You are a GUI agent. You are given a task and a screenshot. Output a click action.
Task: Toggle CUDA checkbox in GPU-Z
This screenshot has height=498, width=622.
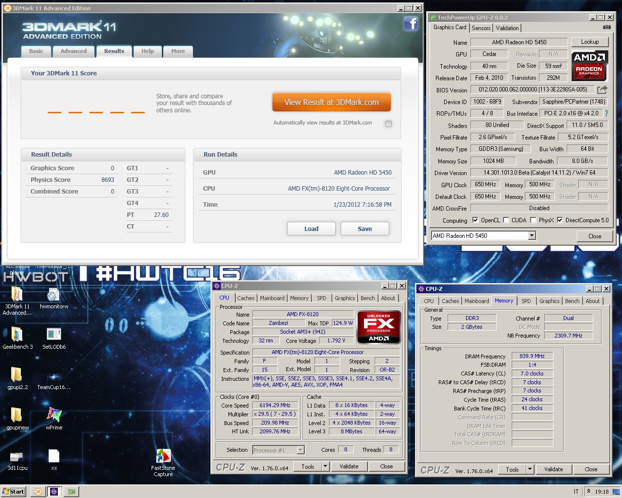[506, 220]
